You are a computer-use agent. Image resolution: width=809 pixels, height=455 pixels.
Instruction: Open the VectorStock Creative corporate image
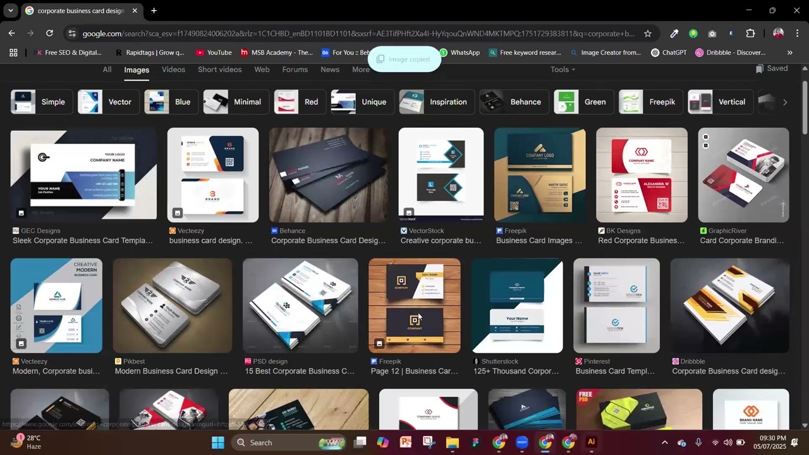click(x=441, y=175)
